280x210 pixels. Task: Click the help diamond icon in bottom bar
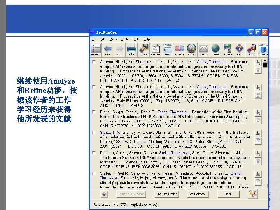(x=104, y=194)
